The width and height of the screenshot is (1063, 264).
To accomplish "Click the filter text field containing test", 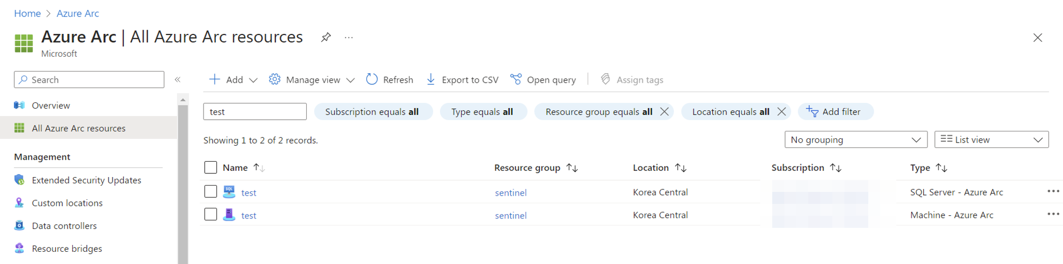I will 255,111.
